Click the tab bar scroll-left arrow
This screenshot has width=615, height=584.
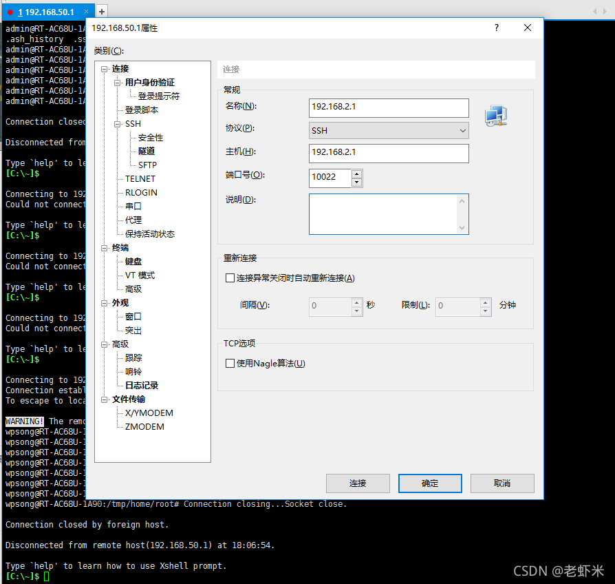pos(595,12)
